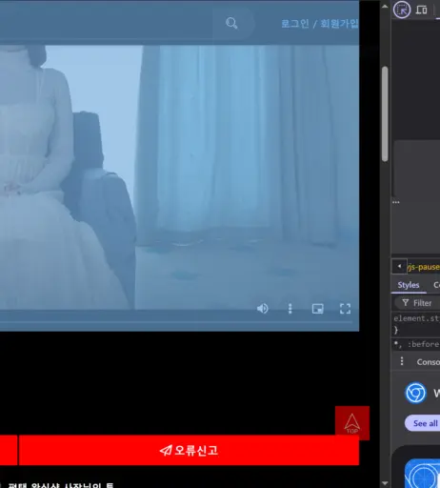The height and width of the screenshot is (488, 440).
Task: Click the Chrome logo icon in drawer
Action: 415,393
